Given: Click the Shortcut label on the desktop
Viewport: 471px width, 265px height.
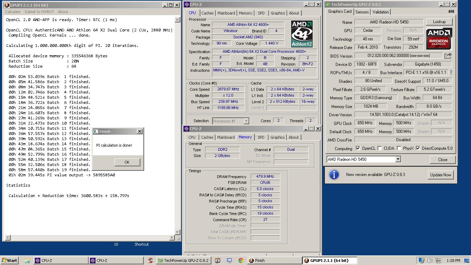Looking at the screenshot, I should pos(141,244).
